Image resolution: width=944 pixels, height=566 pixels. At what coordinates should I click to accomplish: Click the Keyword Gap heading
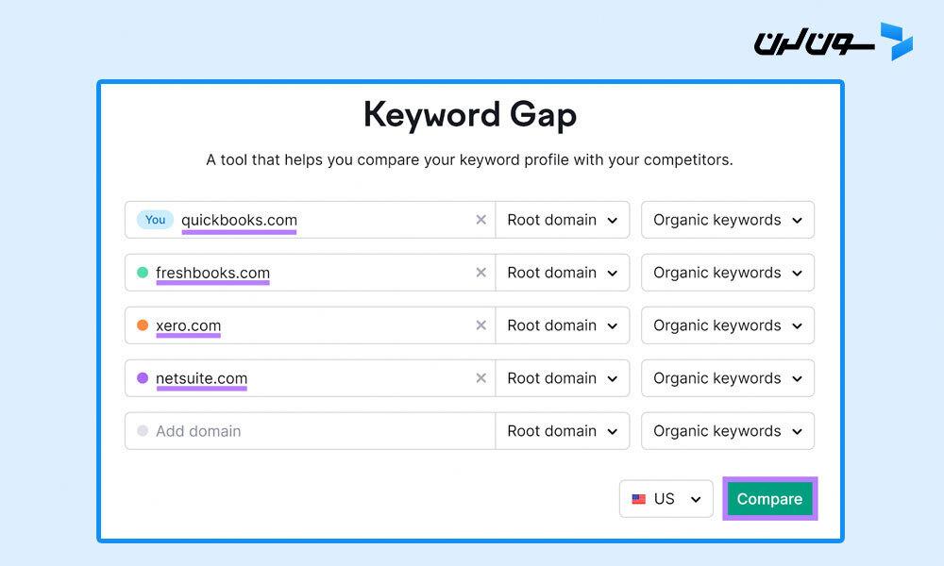point(470,115)
